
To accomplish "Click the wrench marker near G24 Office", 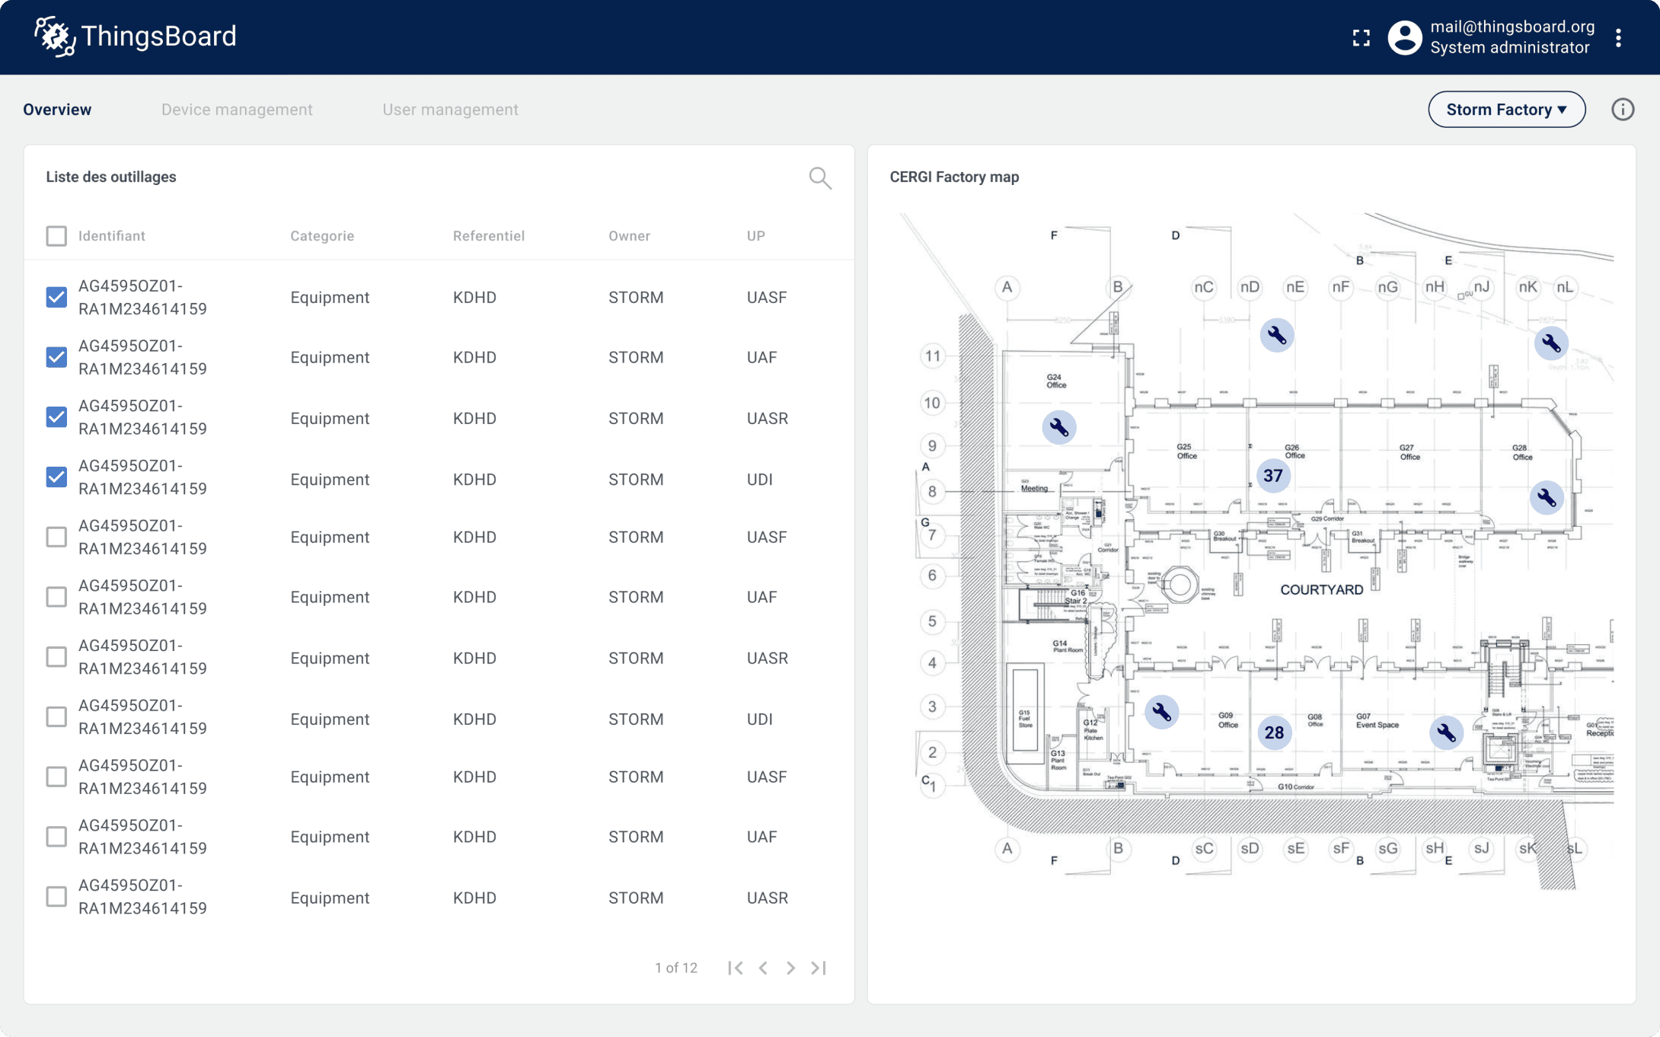I will click(1060, 427).
